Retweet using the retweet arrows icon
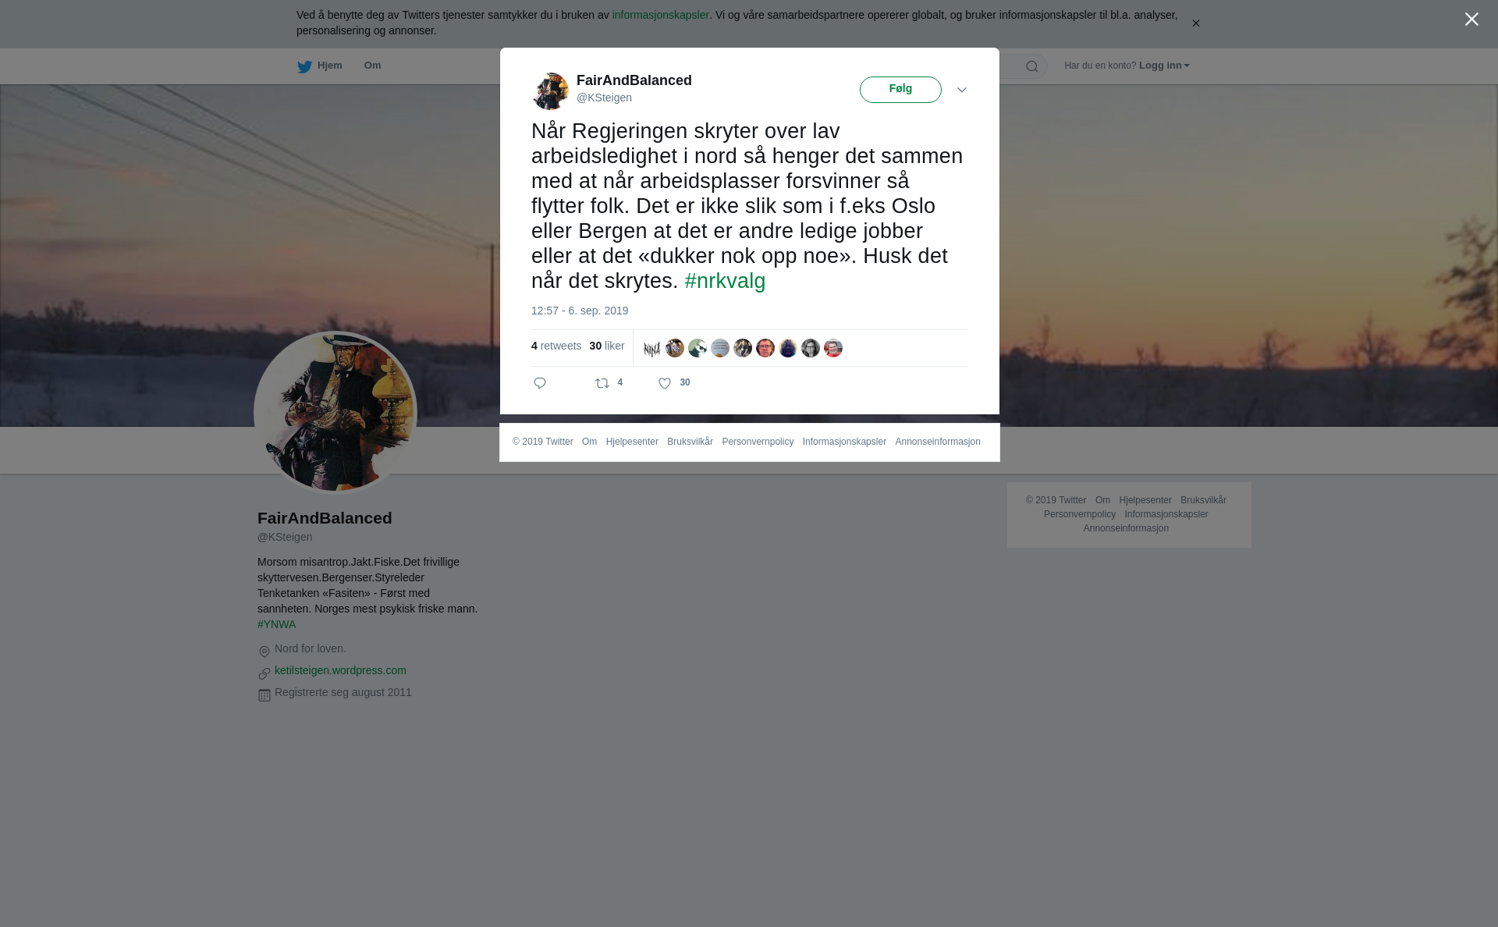Viewport: 1498px width, 927px height. [602, 383]
